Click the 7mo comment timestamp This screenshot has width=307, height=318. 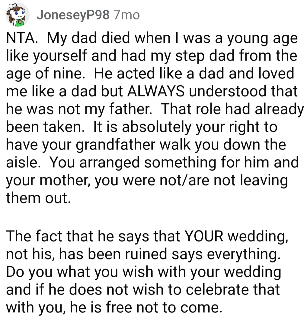(x=127, y=15)
